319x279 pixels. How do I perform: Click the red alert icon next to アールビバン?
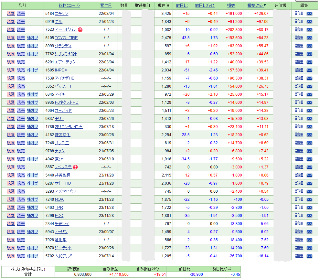[x=80, y=30]
